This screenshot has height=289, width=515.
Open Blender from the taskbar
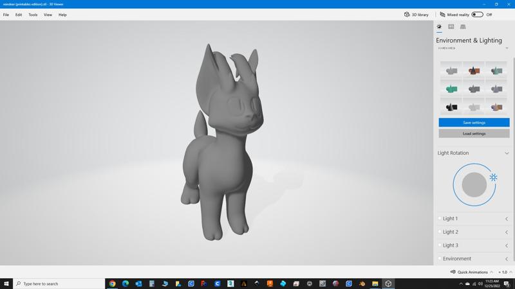(x=362, y=284)
